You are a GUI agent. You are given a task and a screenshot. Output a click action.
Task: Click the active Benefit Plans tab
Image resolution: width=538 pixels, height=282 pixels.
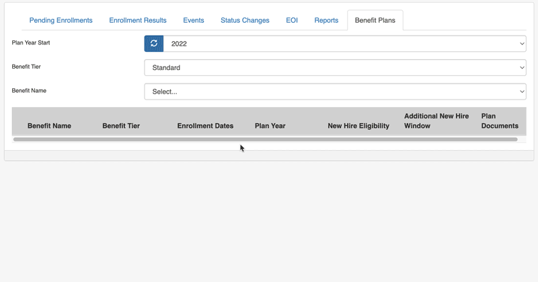point(375,20)
